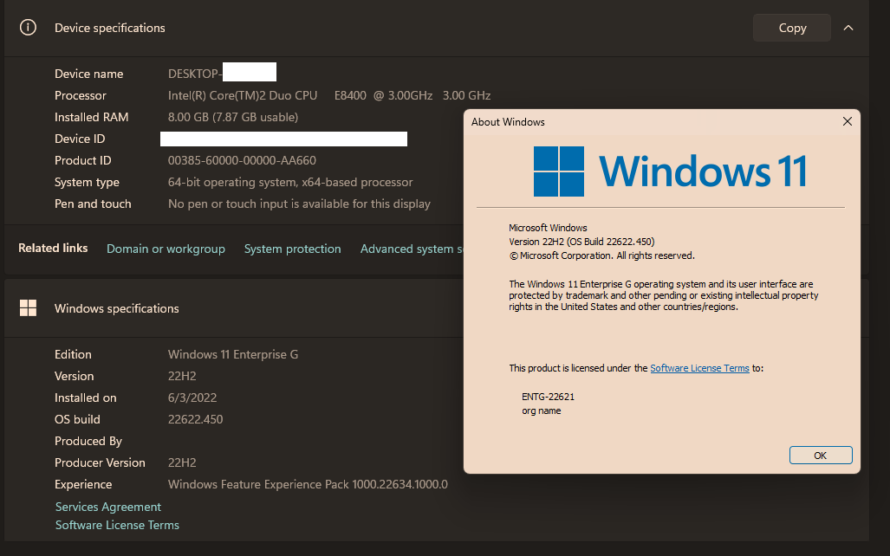890x556 pixels.
Task: Click the Produced By label
Action: 88,441
